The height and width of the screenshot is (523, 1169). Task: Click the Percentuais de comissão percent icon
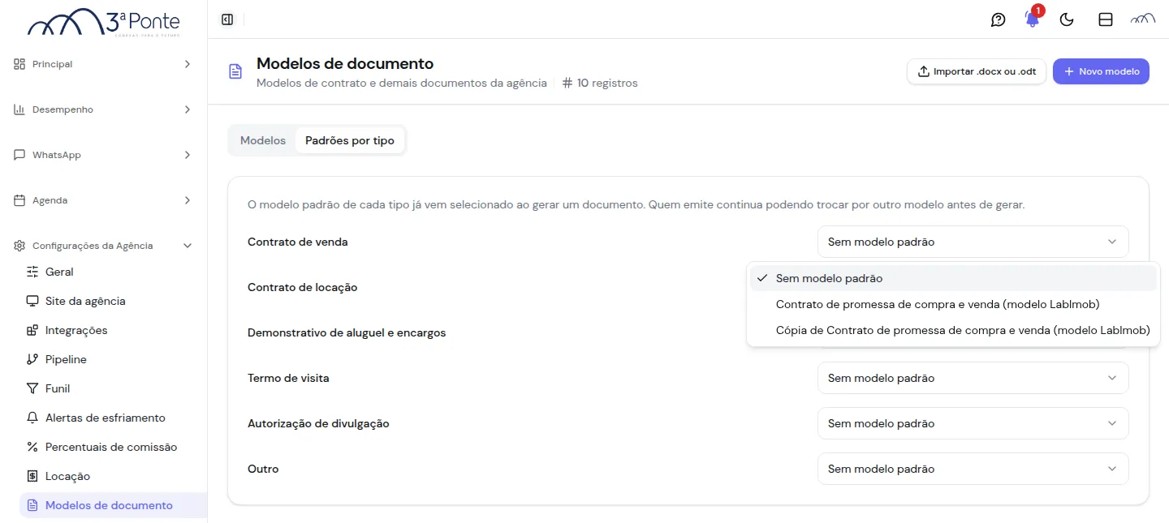click(x=32, y=447)
